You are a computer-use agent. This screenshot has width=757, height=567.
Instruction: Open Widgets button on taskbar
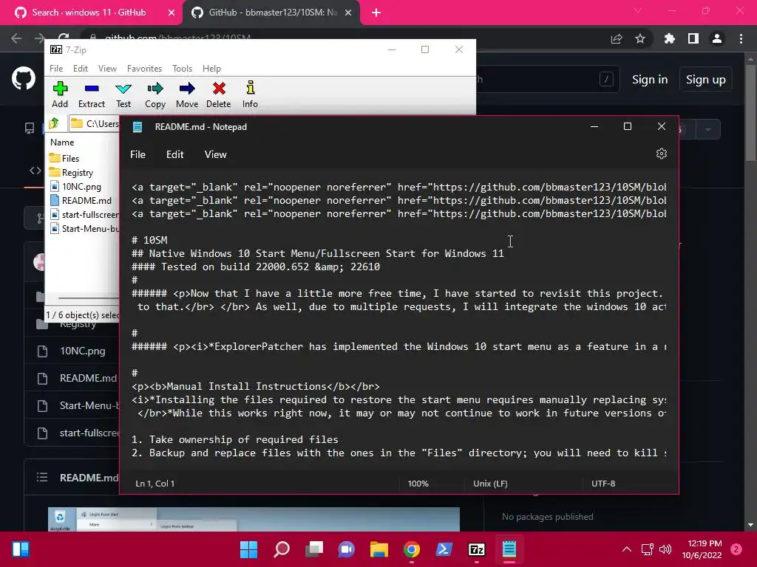20,549
